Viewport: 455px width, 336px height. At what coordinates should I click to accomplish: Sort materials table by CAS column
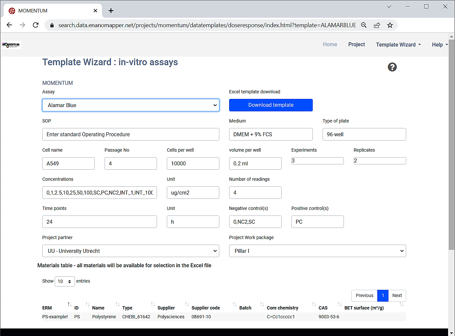pyautogui.click(x=323, y=308)
